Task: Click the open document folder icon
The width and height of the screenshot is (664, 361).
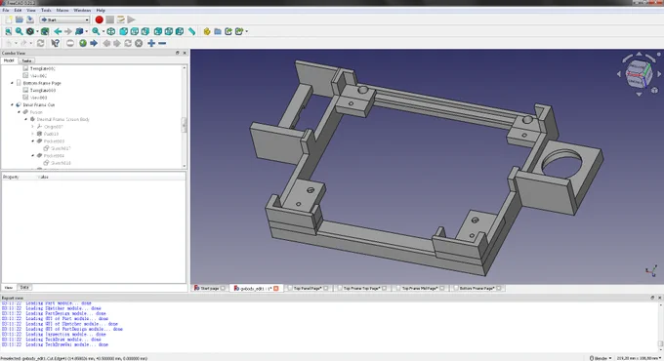Action: pyautogui.click(x=20, y=20)
